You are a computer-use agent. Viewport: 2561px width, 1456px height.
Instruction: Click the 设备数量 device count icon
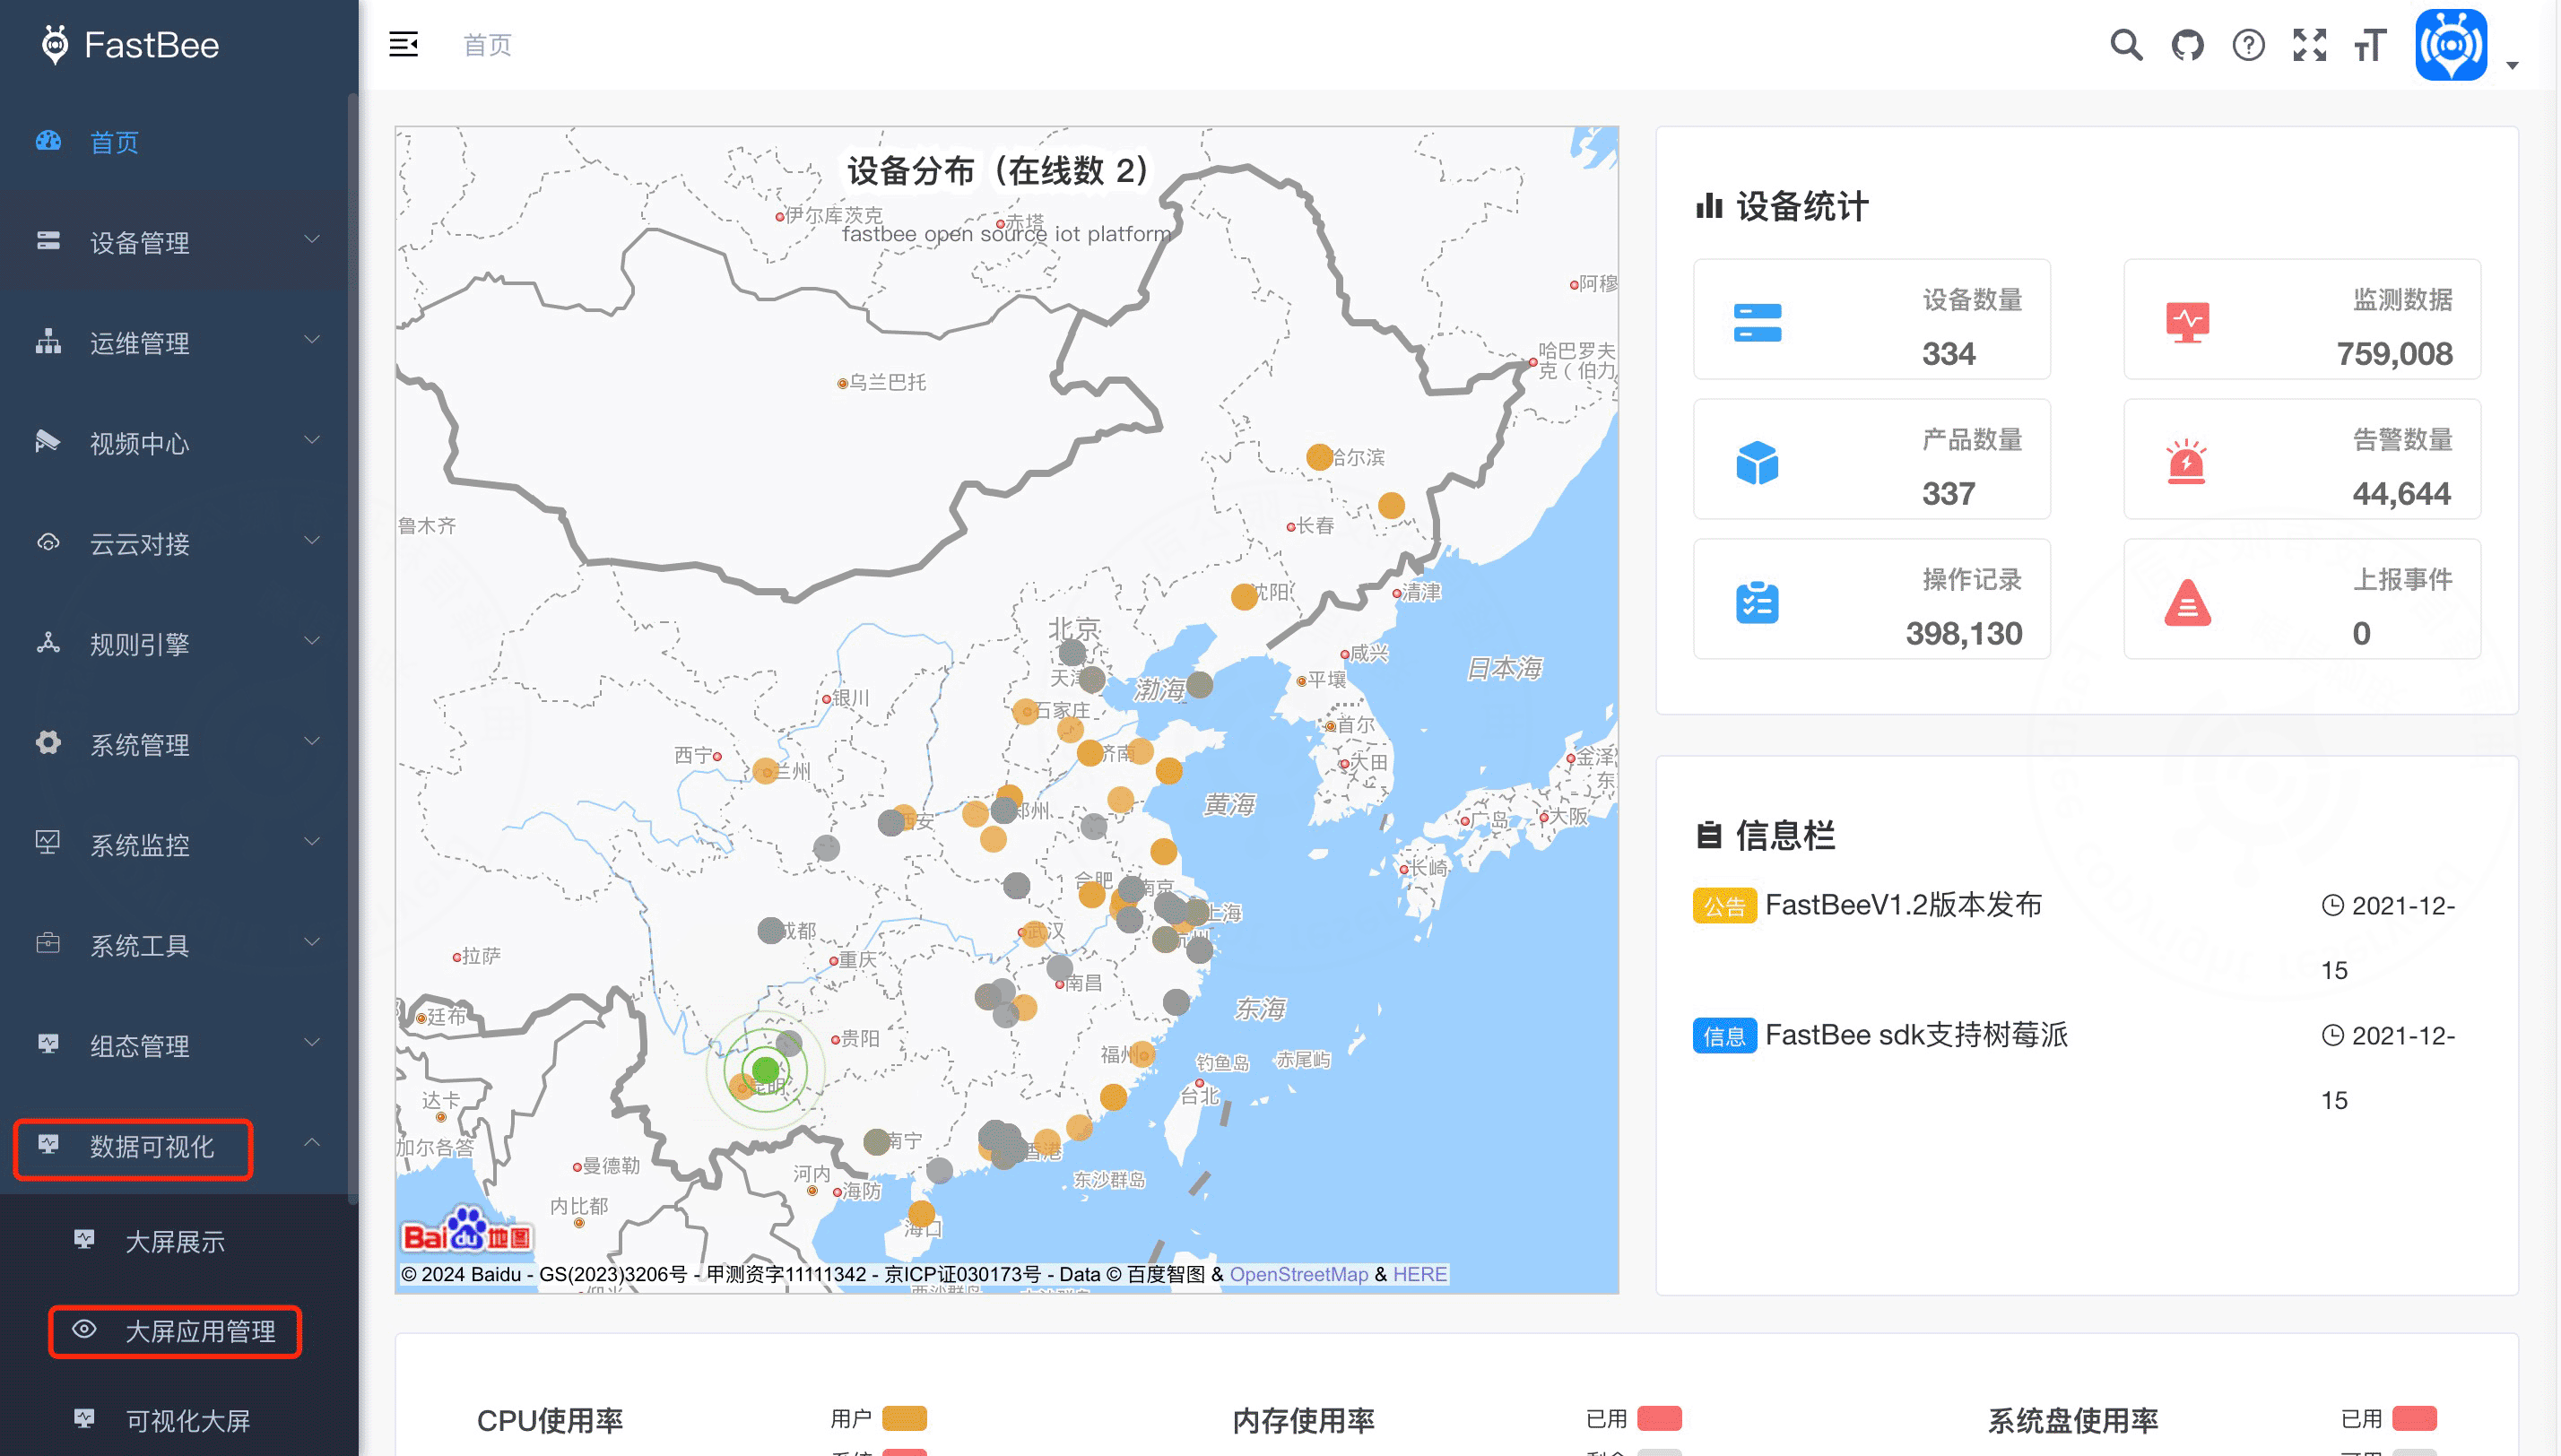[x=1757, y=322]
